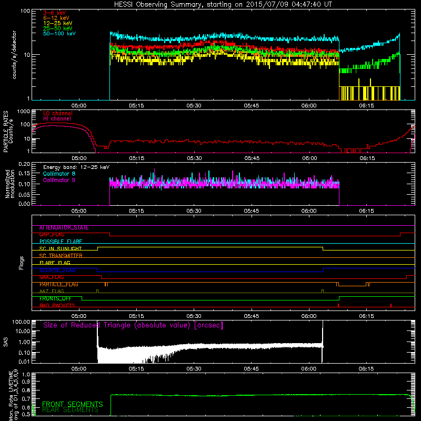Select the FLARE_FLAG label

click(x=55, y=263)
